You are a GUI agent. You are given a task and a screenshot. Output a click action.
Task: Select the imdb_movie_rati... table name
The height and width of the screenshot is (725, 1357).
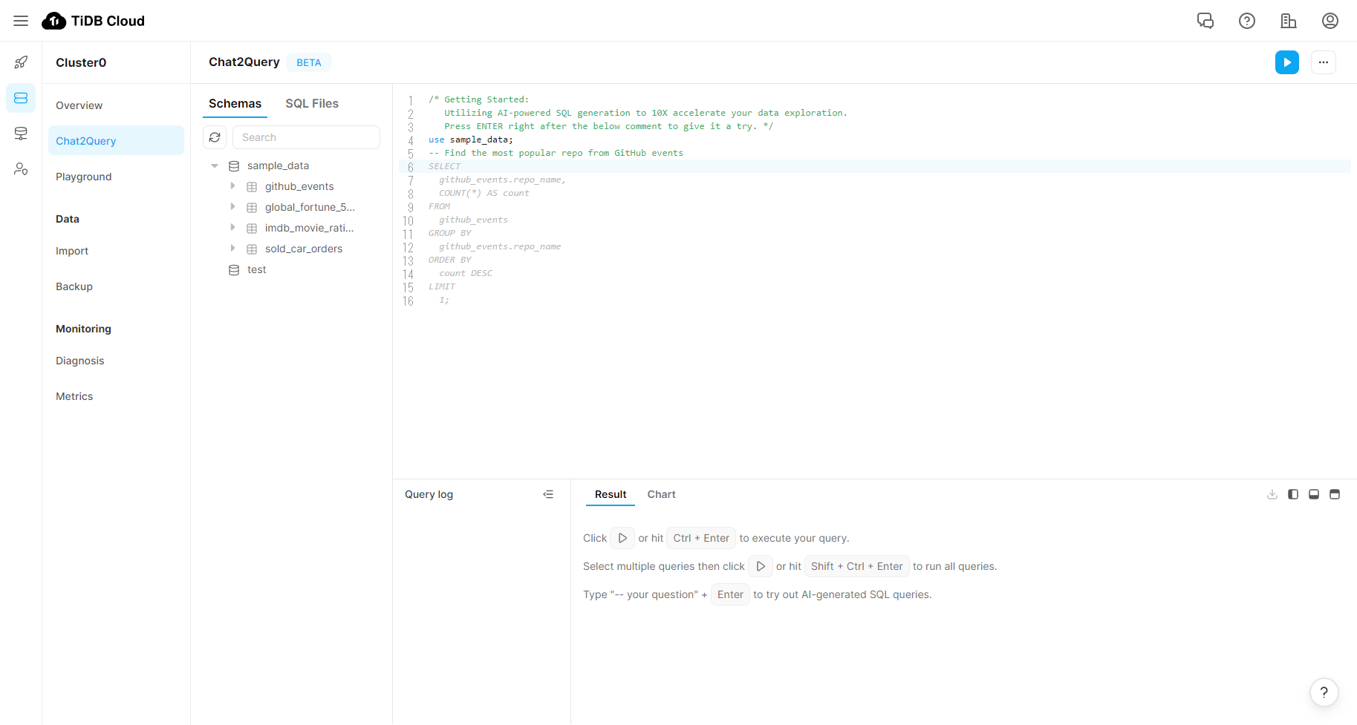pyautogui.click(x=309, y=228)
